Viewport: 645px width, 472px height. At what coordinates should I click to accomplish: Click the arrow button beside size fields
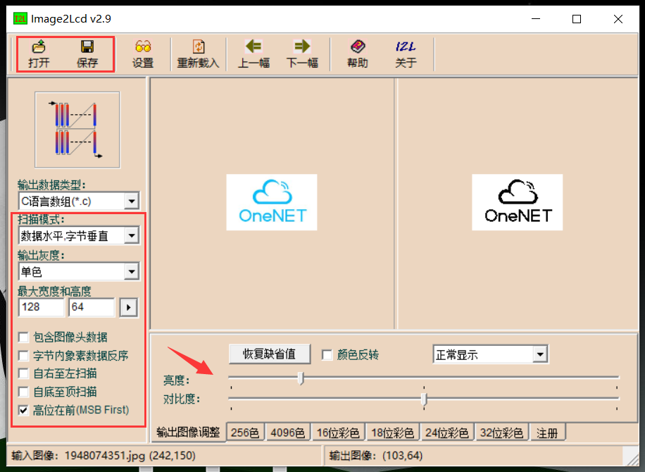tap(128, 307)
